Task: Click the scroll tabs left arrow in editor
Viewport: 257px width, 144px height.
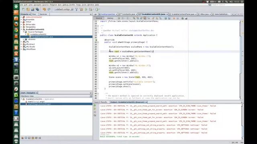Action: [233, 14]
